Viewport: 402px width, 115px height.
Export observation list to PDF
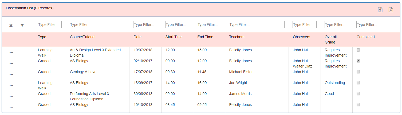coord(391,10)
